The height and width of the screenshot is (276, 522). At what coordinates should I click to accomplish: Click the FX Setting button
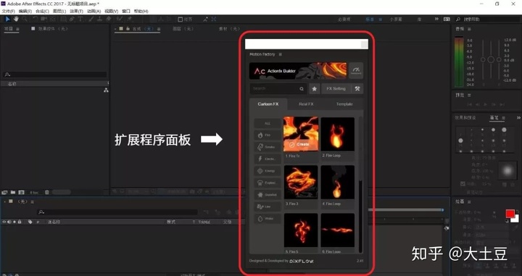coord(336,89)
